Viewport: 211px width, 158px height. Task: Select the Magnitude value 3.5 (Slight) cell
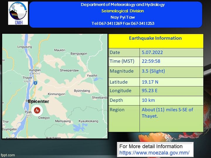pos(154,71)
